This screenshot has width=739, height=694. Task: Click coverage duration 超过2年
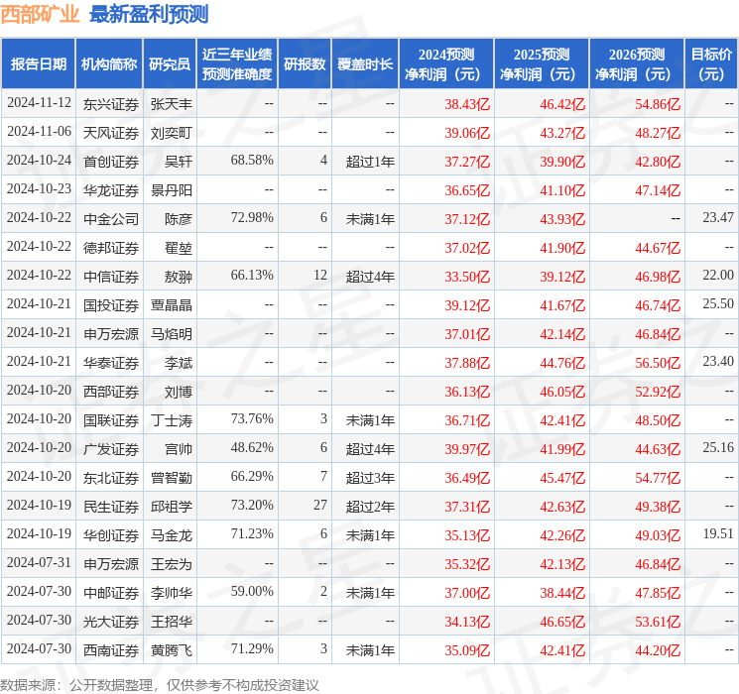(370, 507)
